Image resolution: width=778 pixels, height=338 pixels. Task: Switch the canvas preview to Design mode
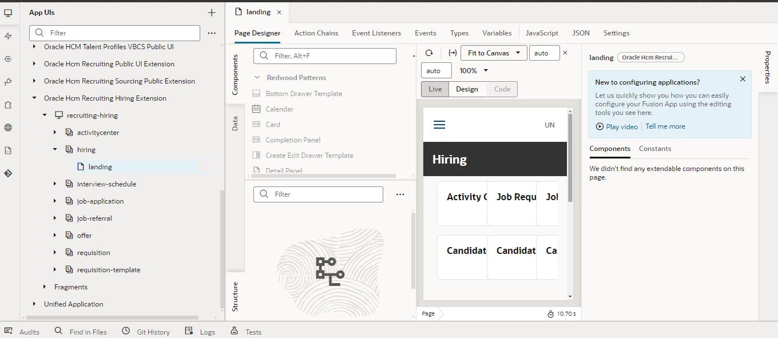(467, 89)
